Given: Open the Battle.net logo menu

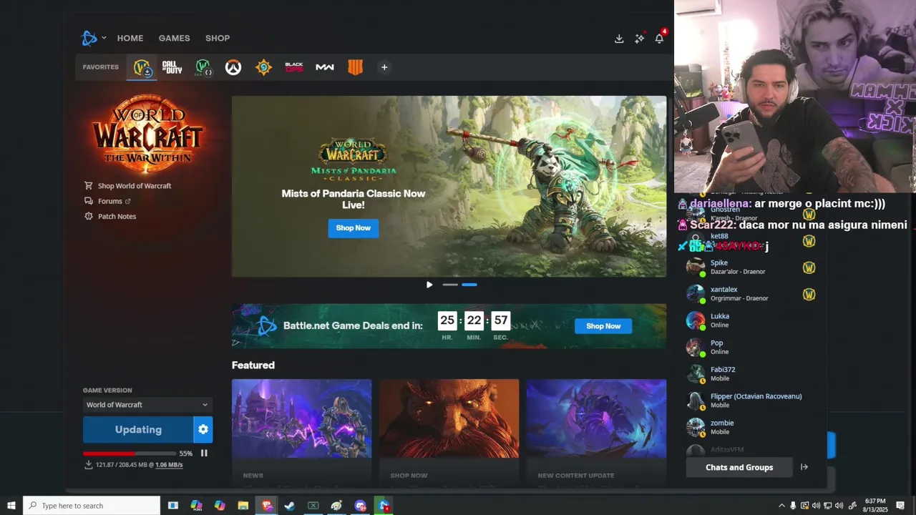Looking at the screenshot, I should (x=89, y=38).
